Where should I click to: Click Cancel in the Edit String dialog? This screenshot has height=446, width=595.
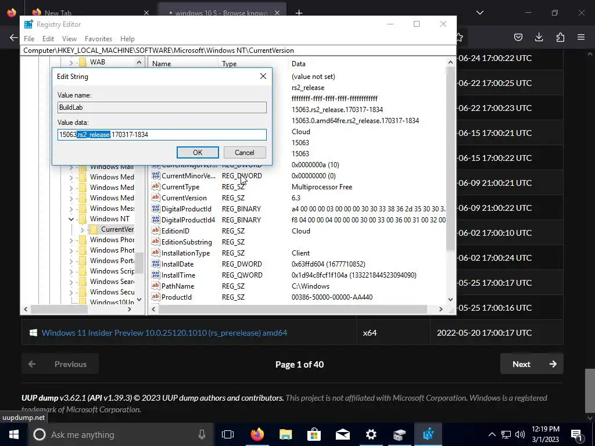pyautogui.click(x=245, y=153)
